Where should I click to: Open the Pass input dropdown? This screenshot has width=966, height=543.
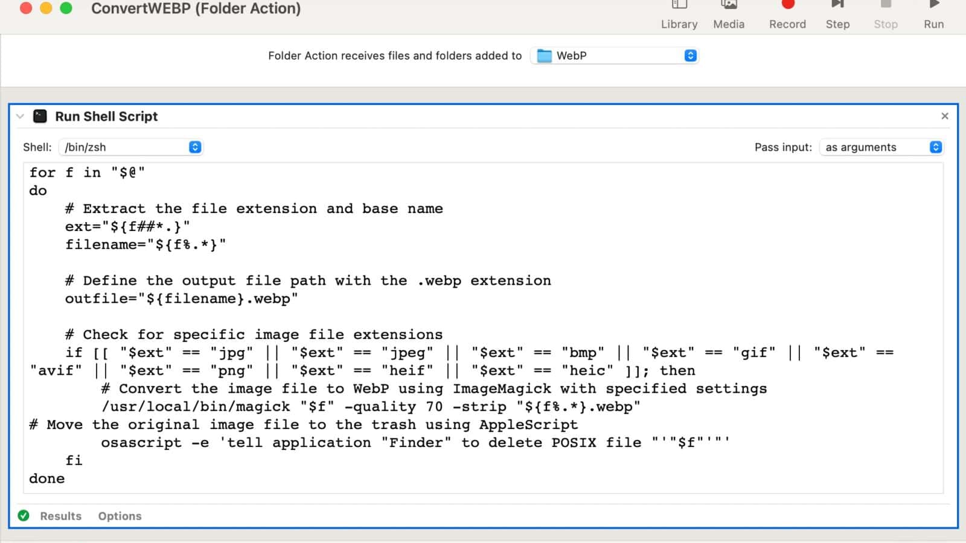pos(881,147)
